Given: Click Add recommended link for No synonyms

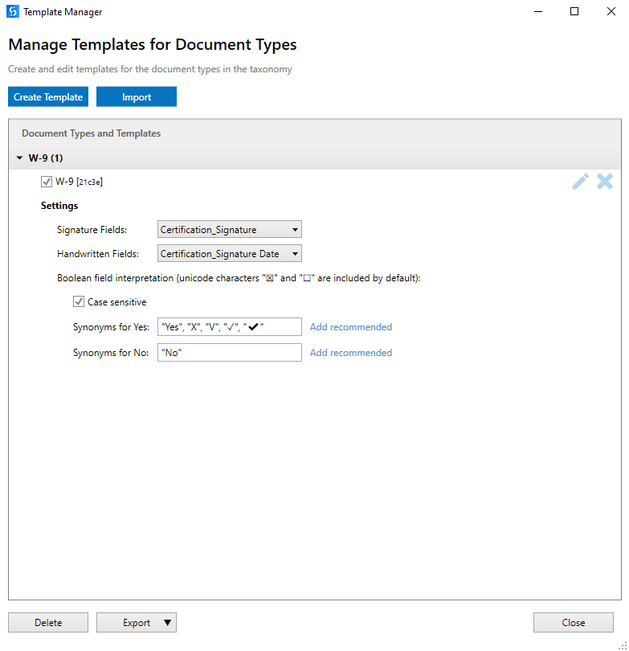Looking at the screenshot, I should pos(351,353).
